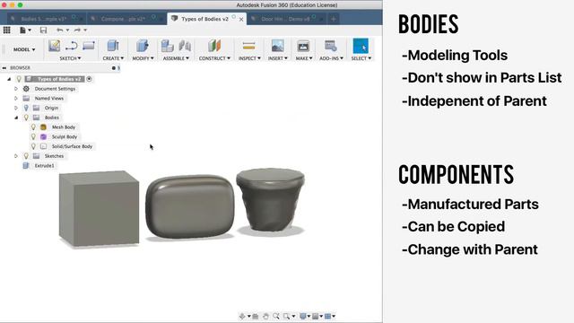Click the Look At icon in navigation bar
Viewport: 574px width, 323px height.
point(256,316)
